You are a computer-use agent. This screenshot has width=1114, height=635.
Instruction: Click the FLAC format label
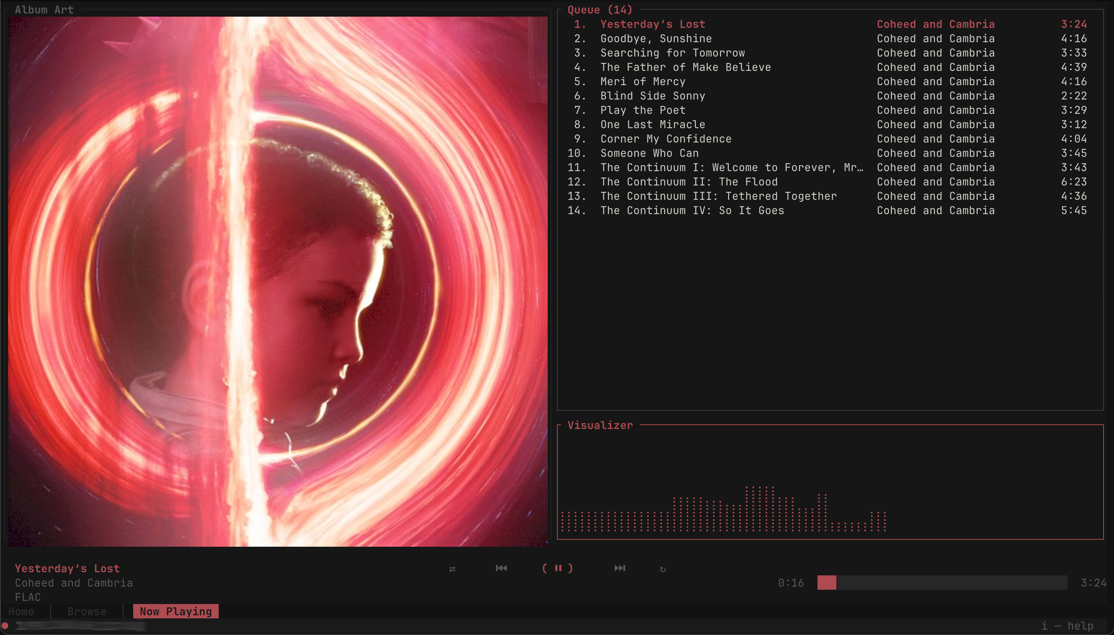click(x=28, y=597)
